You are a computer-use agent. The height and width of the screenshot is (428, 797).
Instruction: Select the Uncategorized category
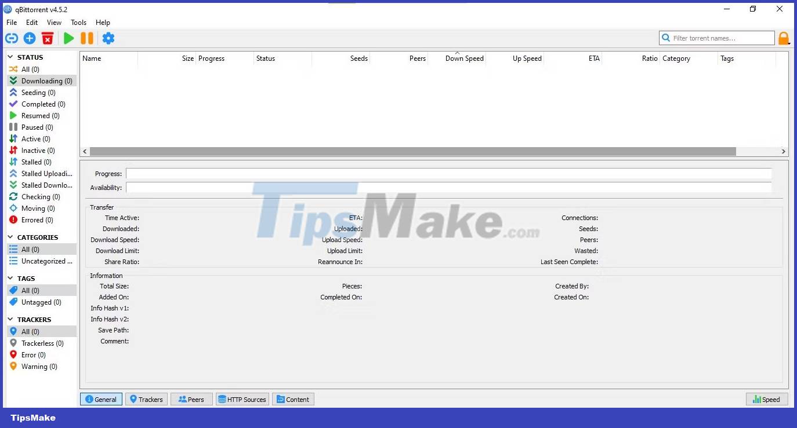[41, 261]
